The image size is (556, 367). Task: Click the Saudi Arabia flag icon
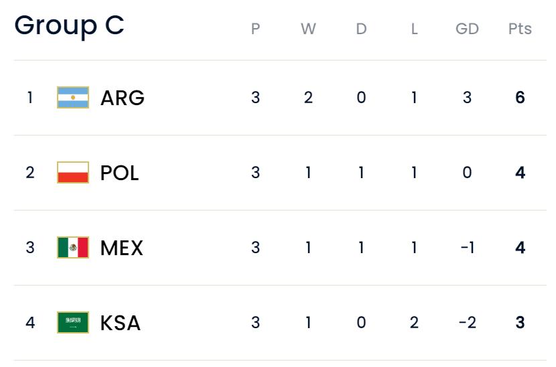click(x=73, y=323)
